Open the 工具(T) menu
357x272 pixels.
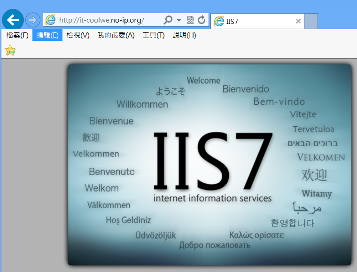pos(154,35)
